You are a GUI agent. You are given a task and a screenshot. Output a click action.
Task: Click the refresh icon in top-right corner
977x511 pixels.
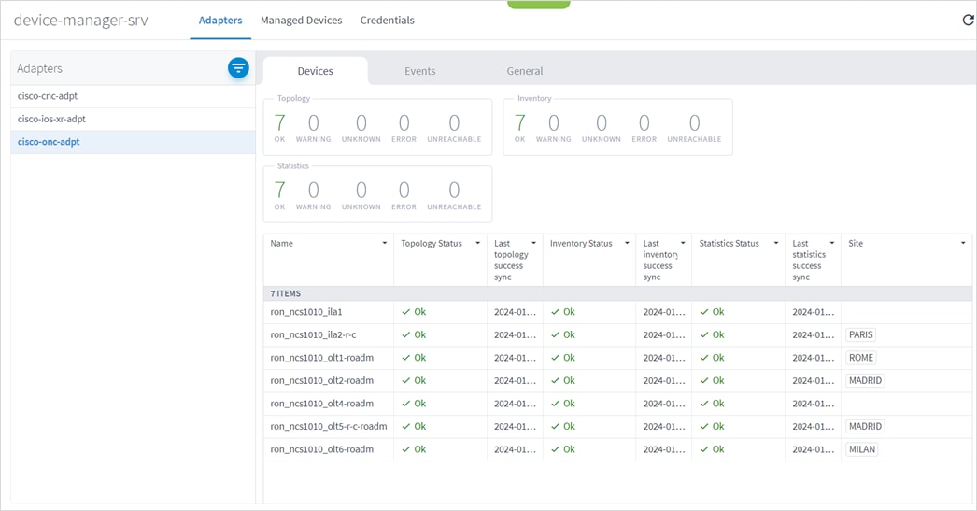coord(968,21)
